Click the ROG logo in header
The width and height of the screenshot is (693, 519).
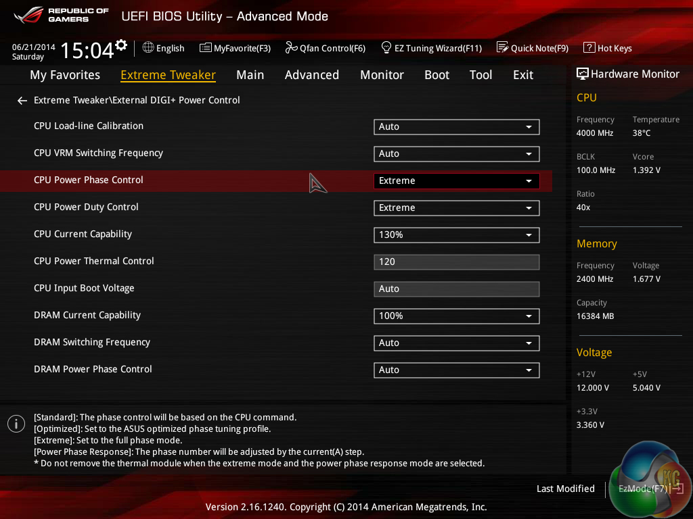point(28,15)
